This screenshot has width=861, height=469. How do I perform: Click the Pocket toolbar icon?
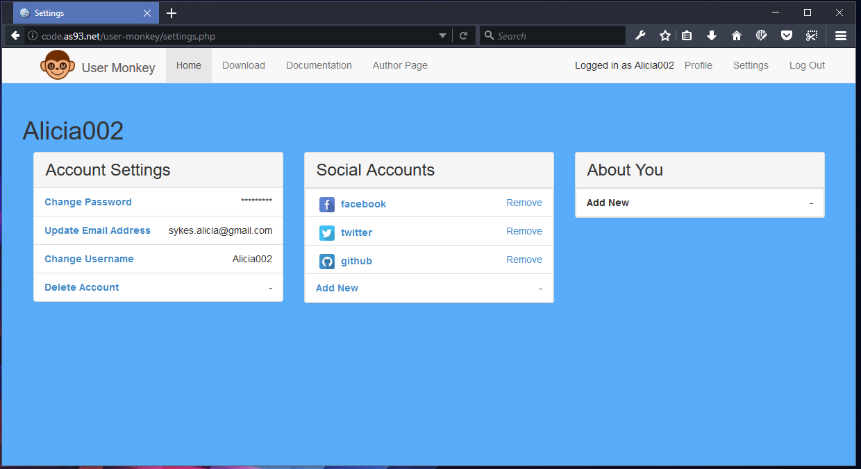[786, 35]
